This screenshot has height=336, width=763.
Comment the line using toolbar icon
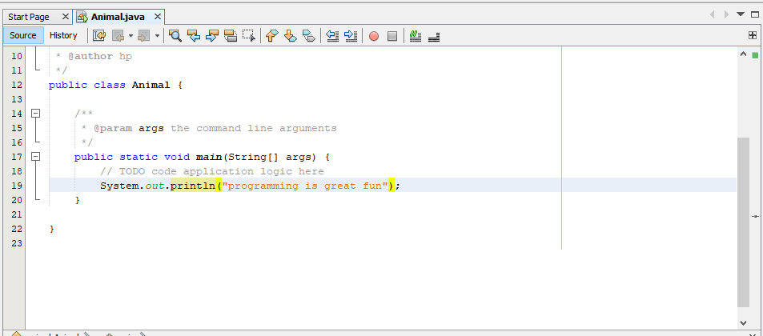[415, 35]
